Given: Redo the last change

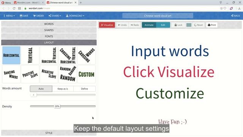Looking at the screenshot, I should point(134,25).
